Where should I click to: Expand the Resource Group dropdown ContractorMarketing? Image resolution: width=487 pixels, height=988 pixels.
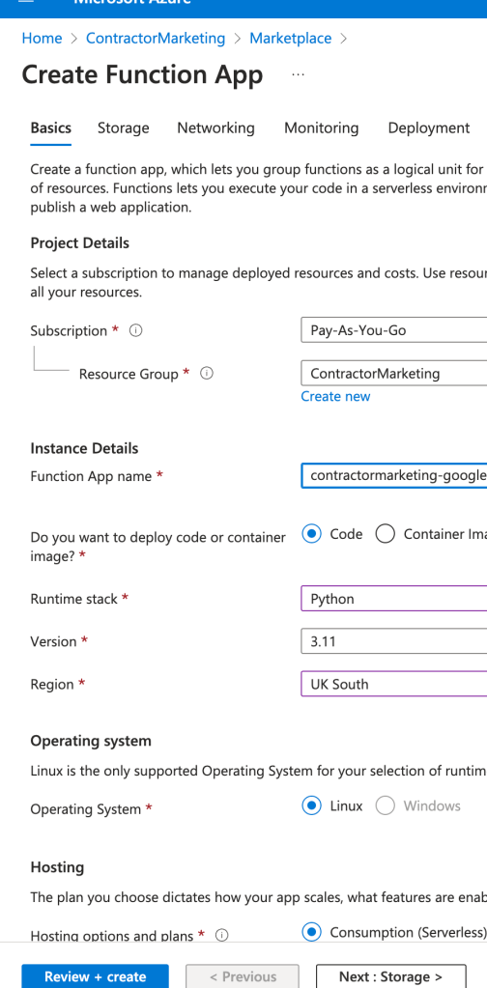[x=394, y=373]
